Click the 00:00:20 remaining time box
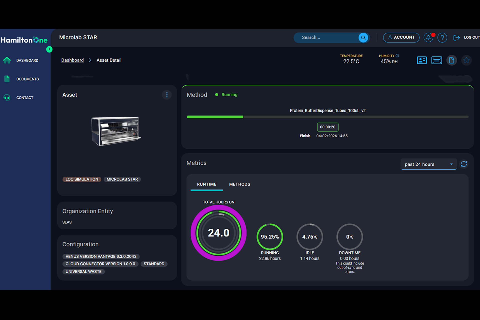The width and height of the screenshot is (480, 320). click(327, 127)
